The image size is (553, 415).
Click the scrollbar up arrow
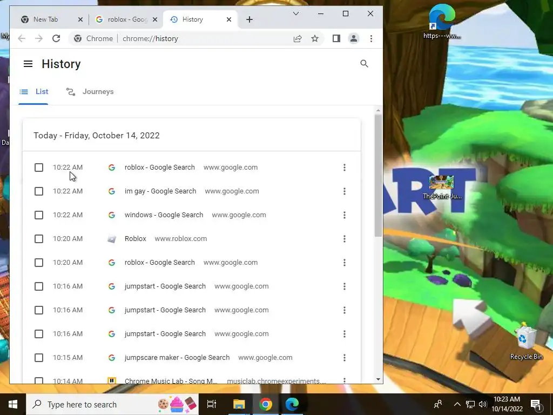pos(378,110)
